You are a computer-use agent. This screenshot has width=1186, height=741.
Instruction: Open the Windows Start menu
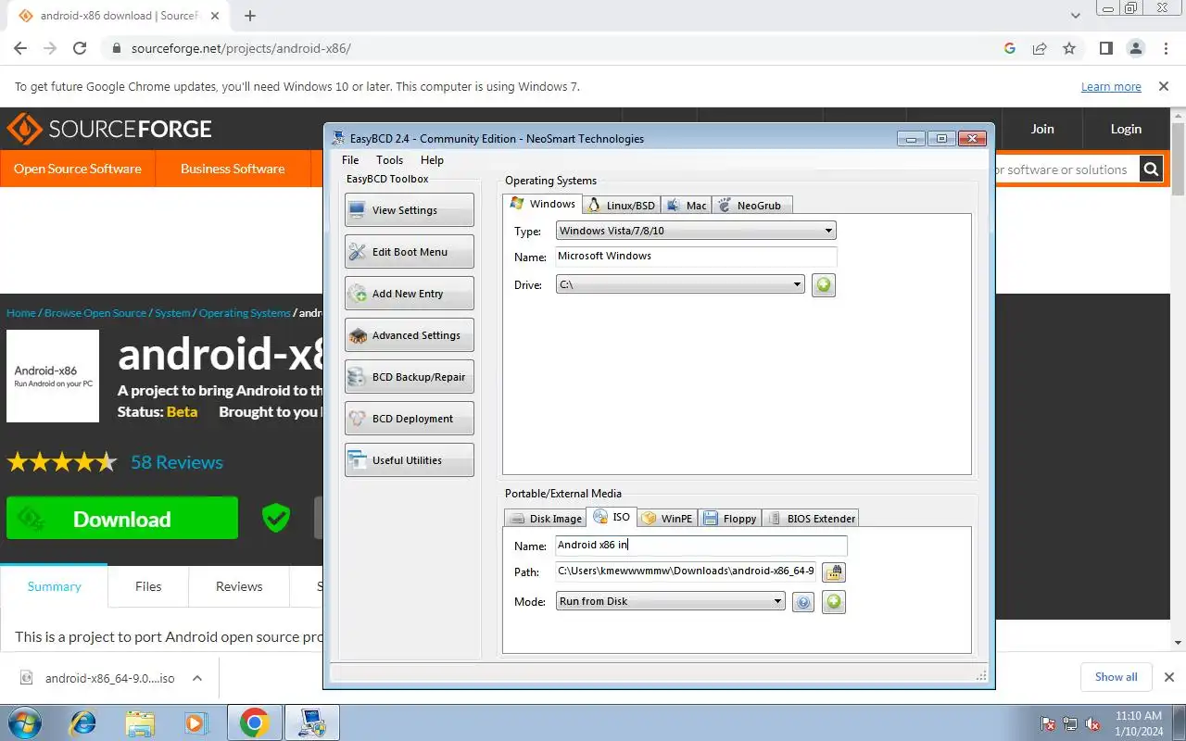(x=23, y=722)
